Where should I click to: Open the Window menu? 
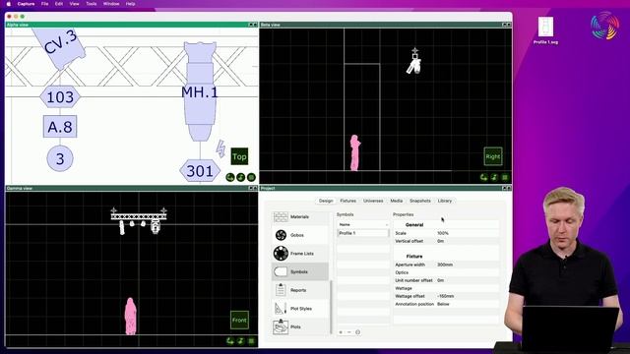(111, 4)
